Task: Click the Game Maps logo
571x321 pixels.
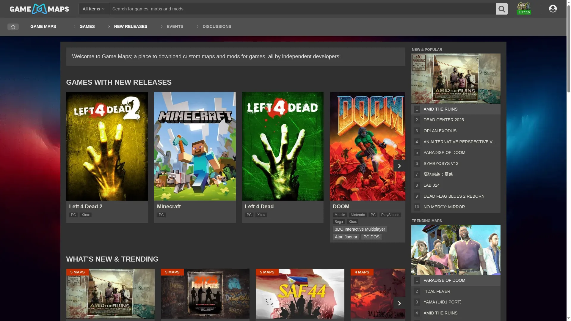Action: (39, 9)
